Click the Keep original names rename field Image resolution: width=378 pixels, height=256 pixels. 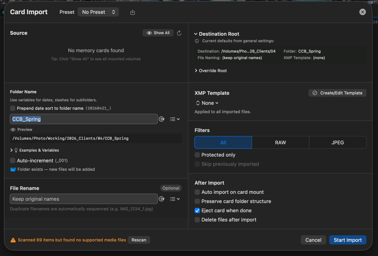[x=84, y=199]
